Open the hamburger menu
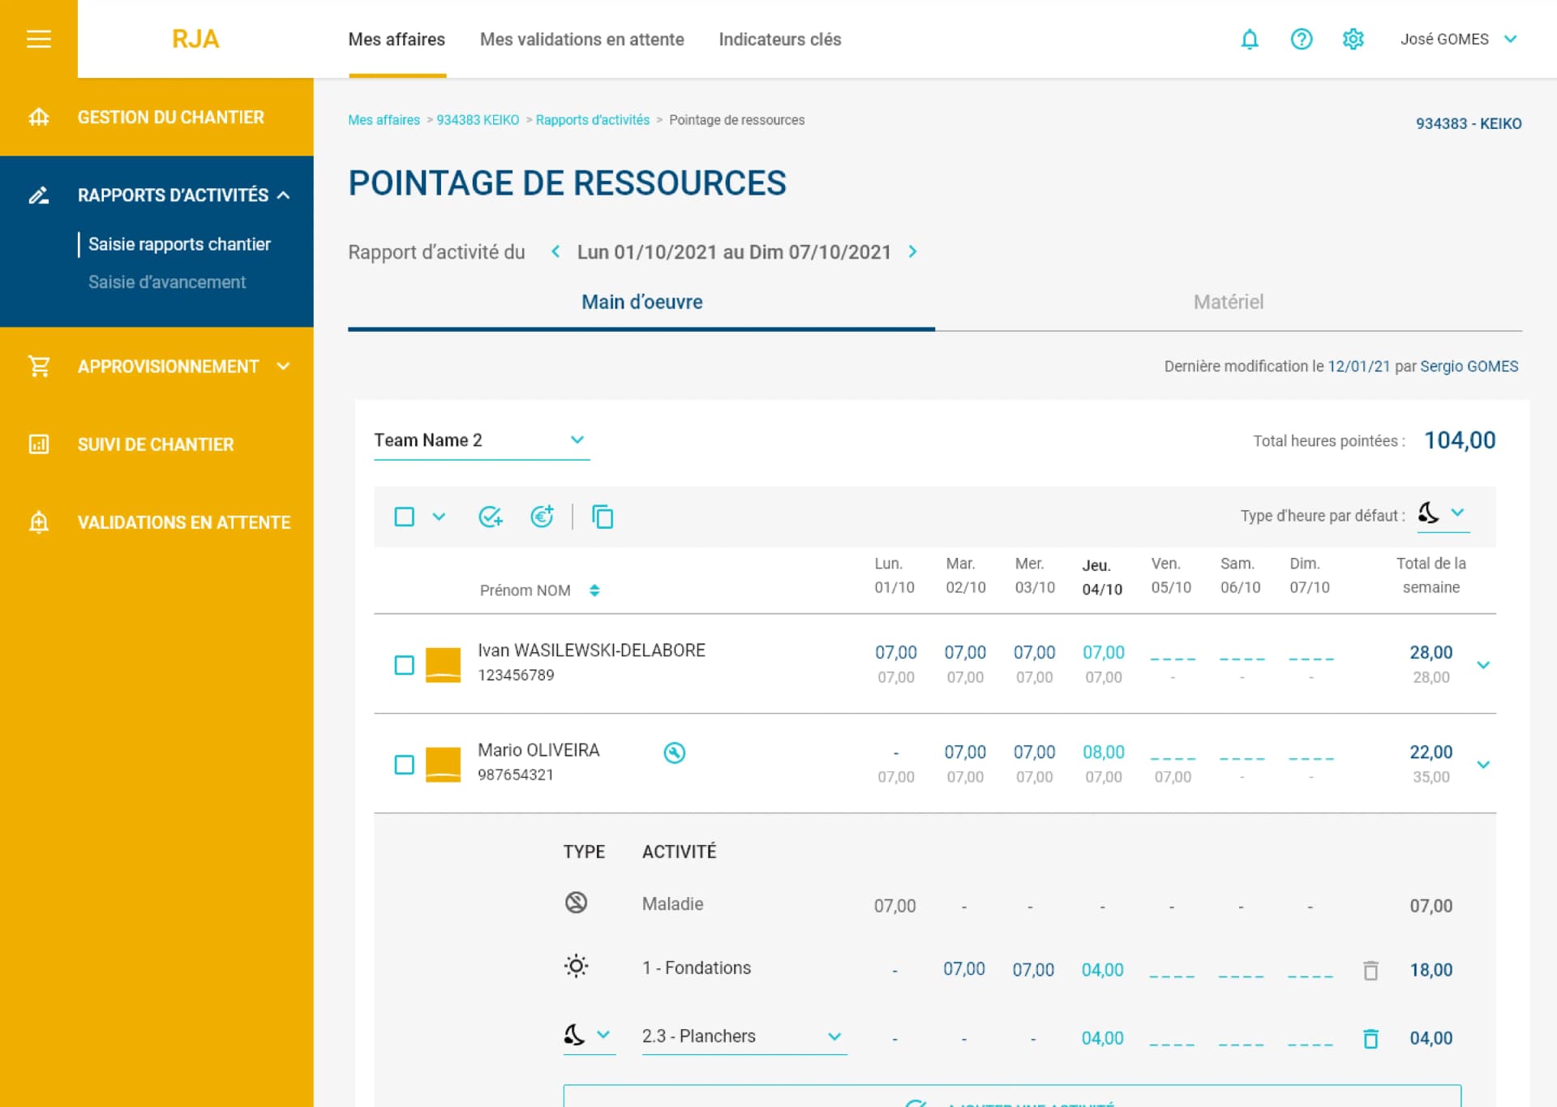Viewport: 1557px width, 1107px height. tap(39, 39)
